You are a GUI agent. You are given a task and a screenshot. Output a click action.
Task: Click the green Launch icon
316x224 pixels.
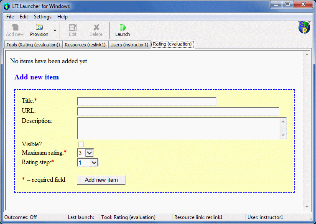click(x=123, y=27)
